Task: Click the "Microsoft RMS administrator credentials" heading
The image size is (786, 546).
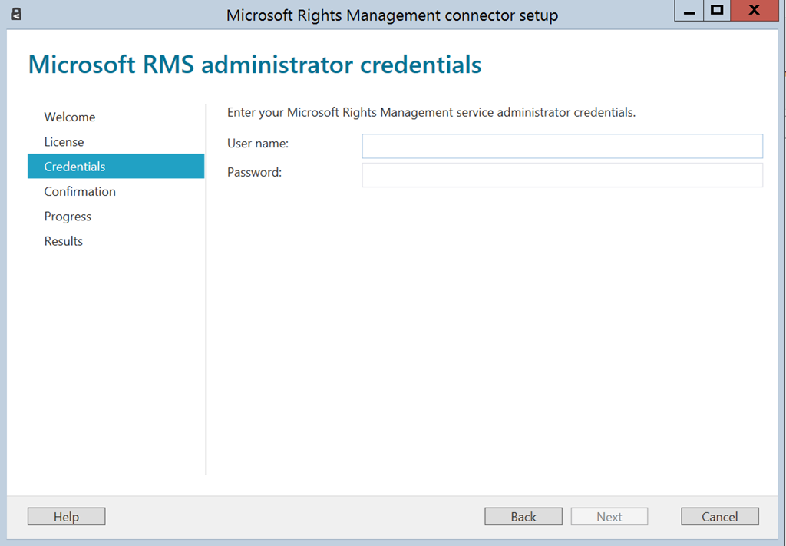Action: click(255, 65)
